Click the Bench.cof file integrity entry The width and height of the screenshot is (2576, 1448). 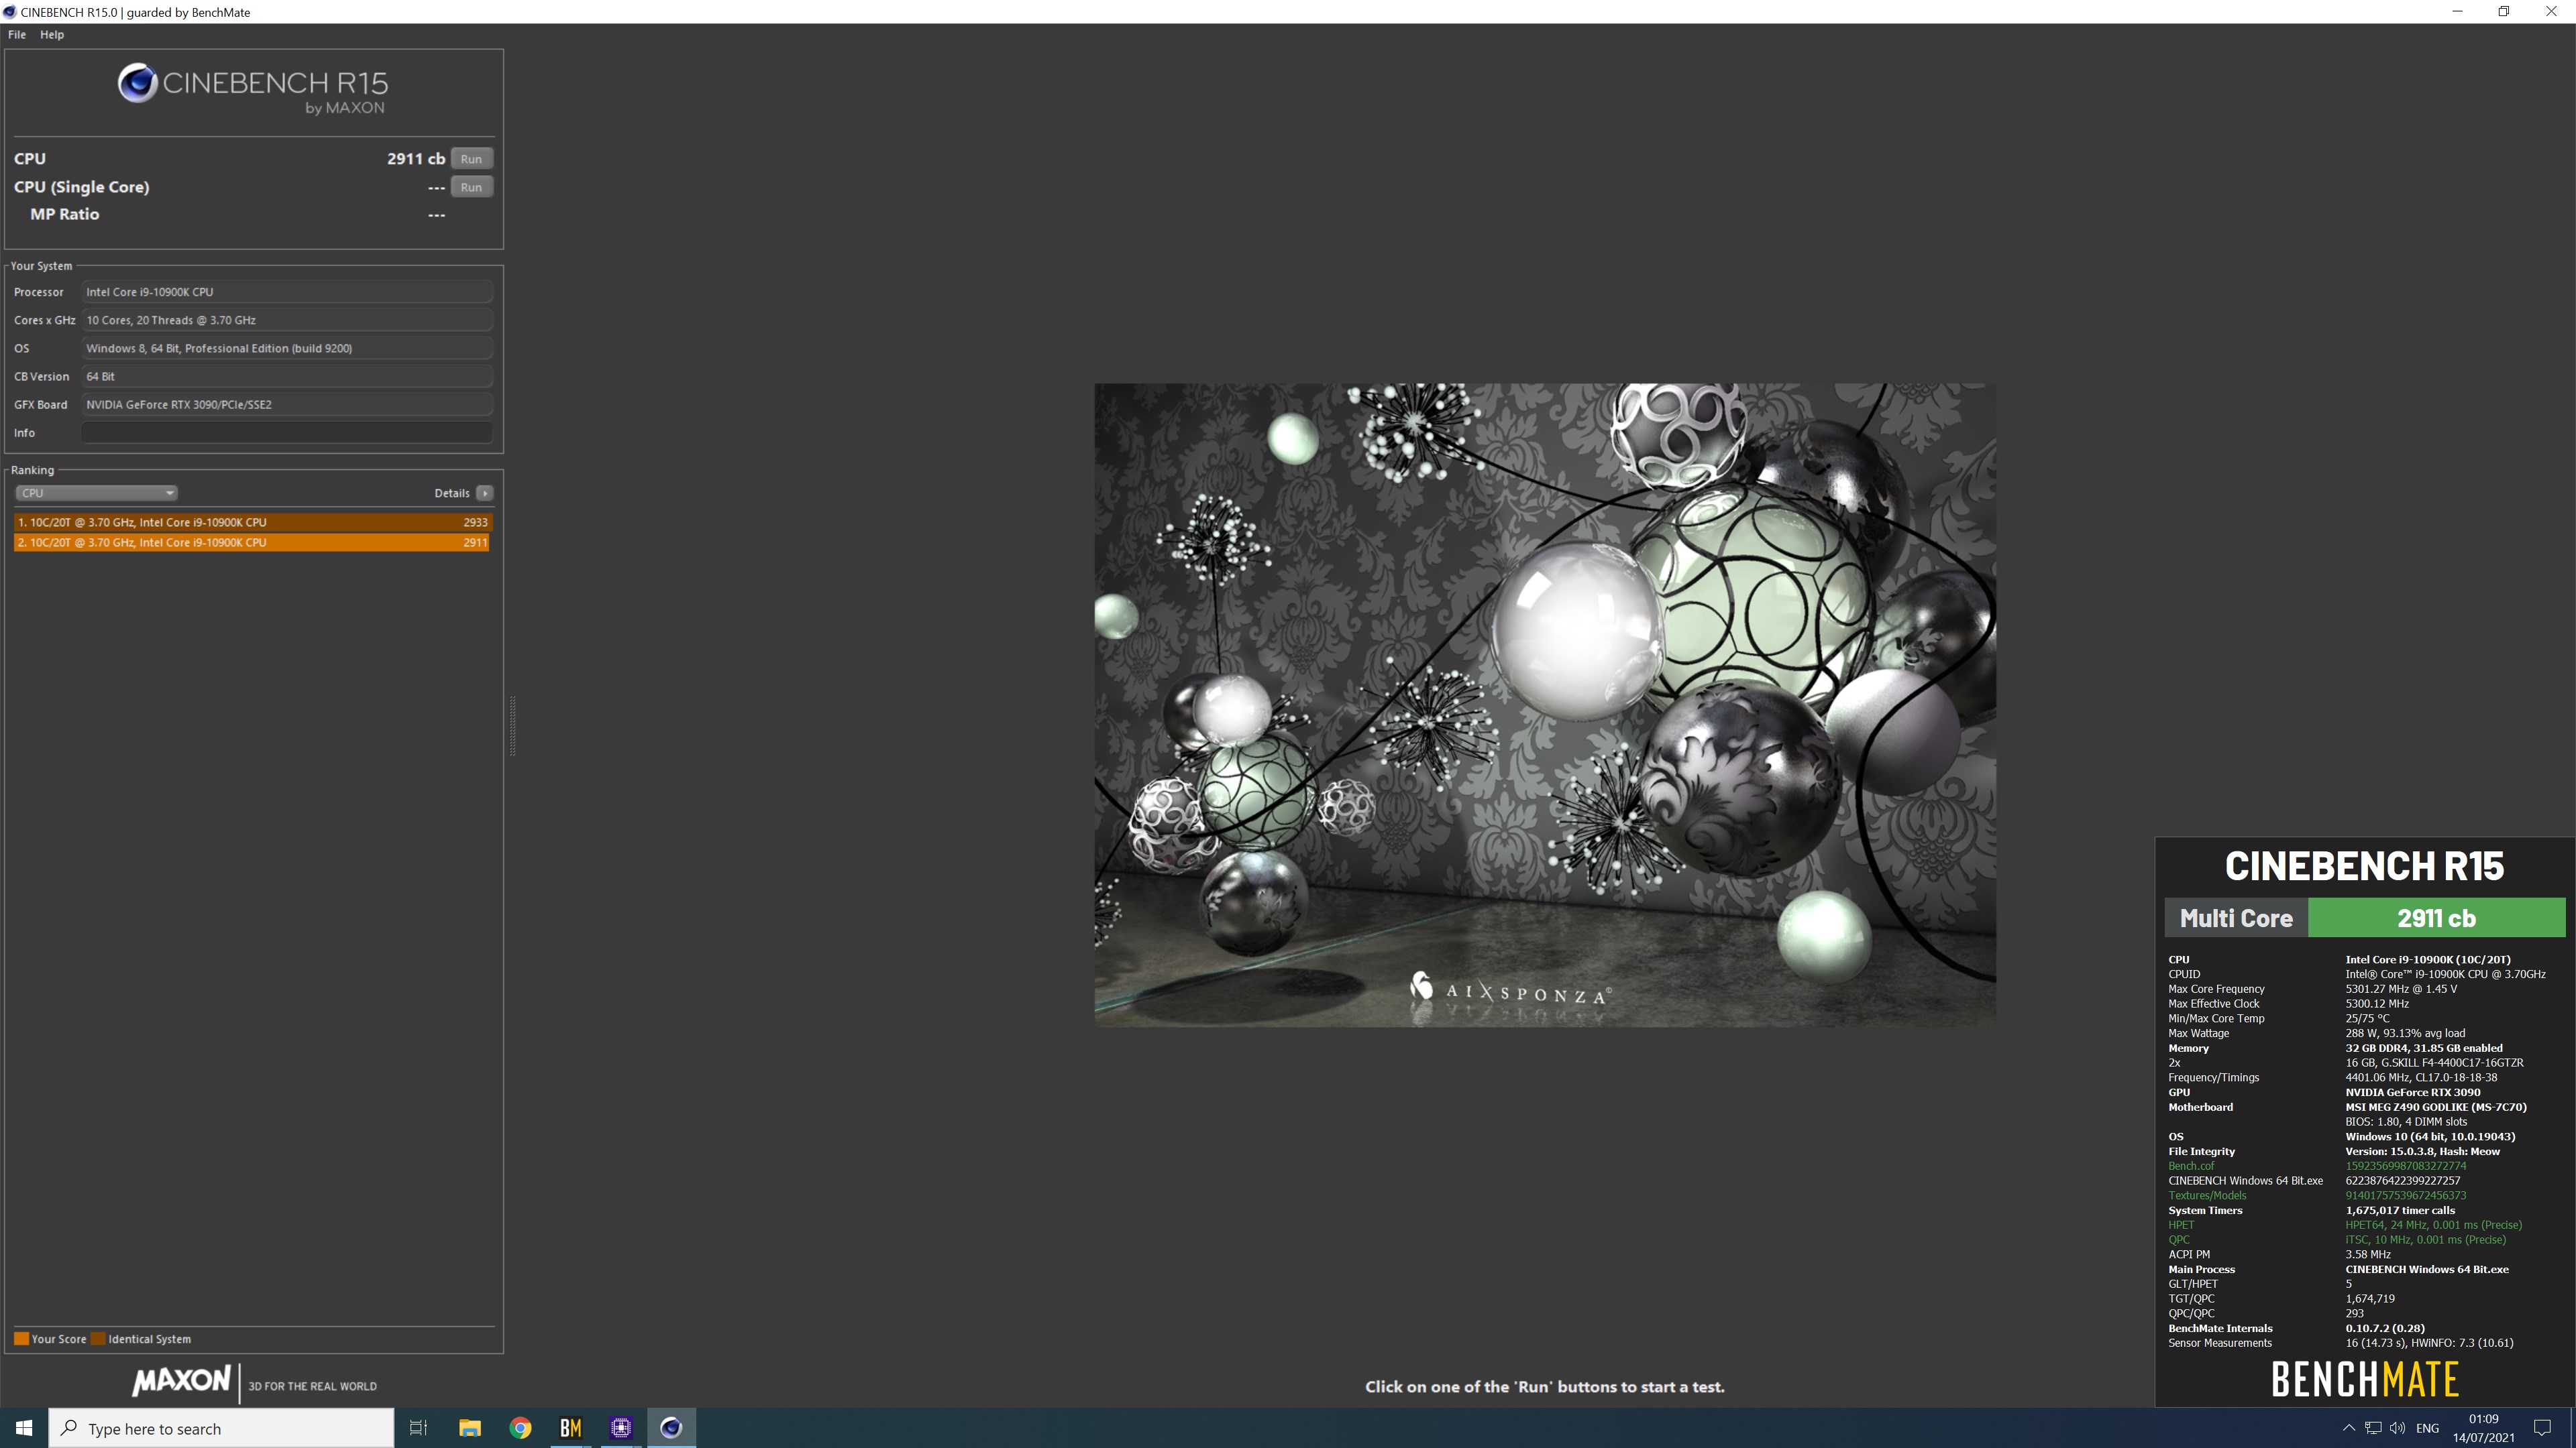tap(2191, 1166)
